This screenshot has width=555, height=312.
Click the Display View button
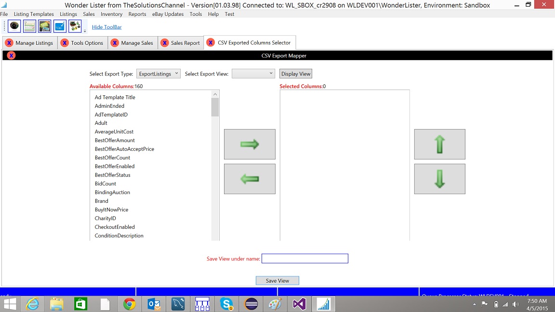pyautogui.click(x=296, y=74)
